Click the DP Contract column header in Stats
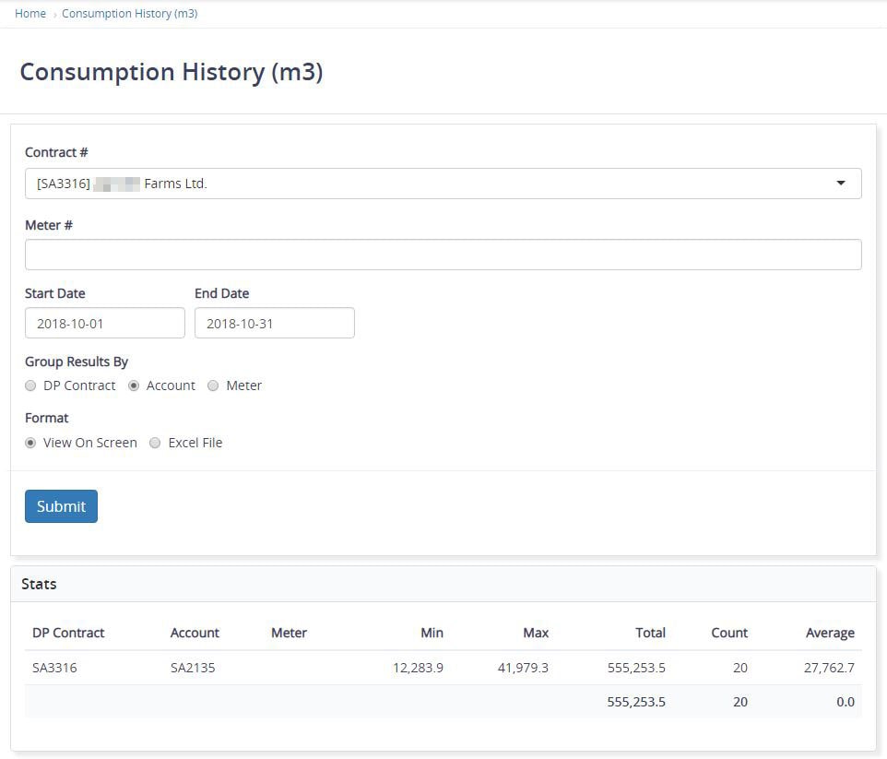Image resolution: width=887 pixels, height=759 pixels. click(68, 633)
